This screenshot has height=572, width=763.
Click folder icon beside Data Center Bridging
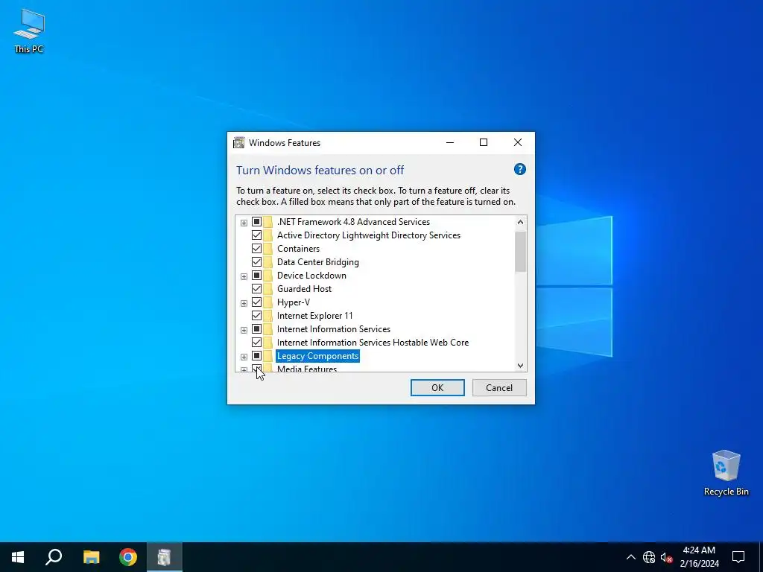pyautogui.click(x=267, y=262)
